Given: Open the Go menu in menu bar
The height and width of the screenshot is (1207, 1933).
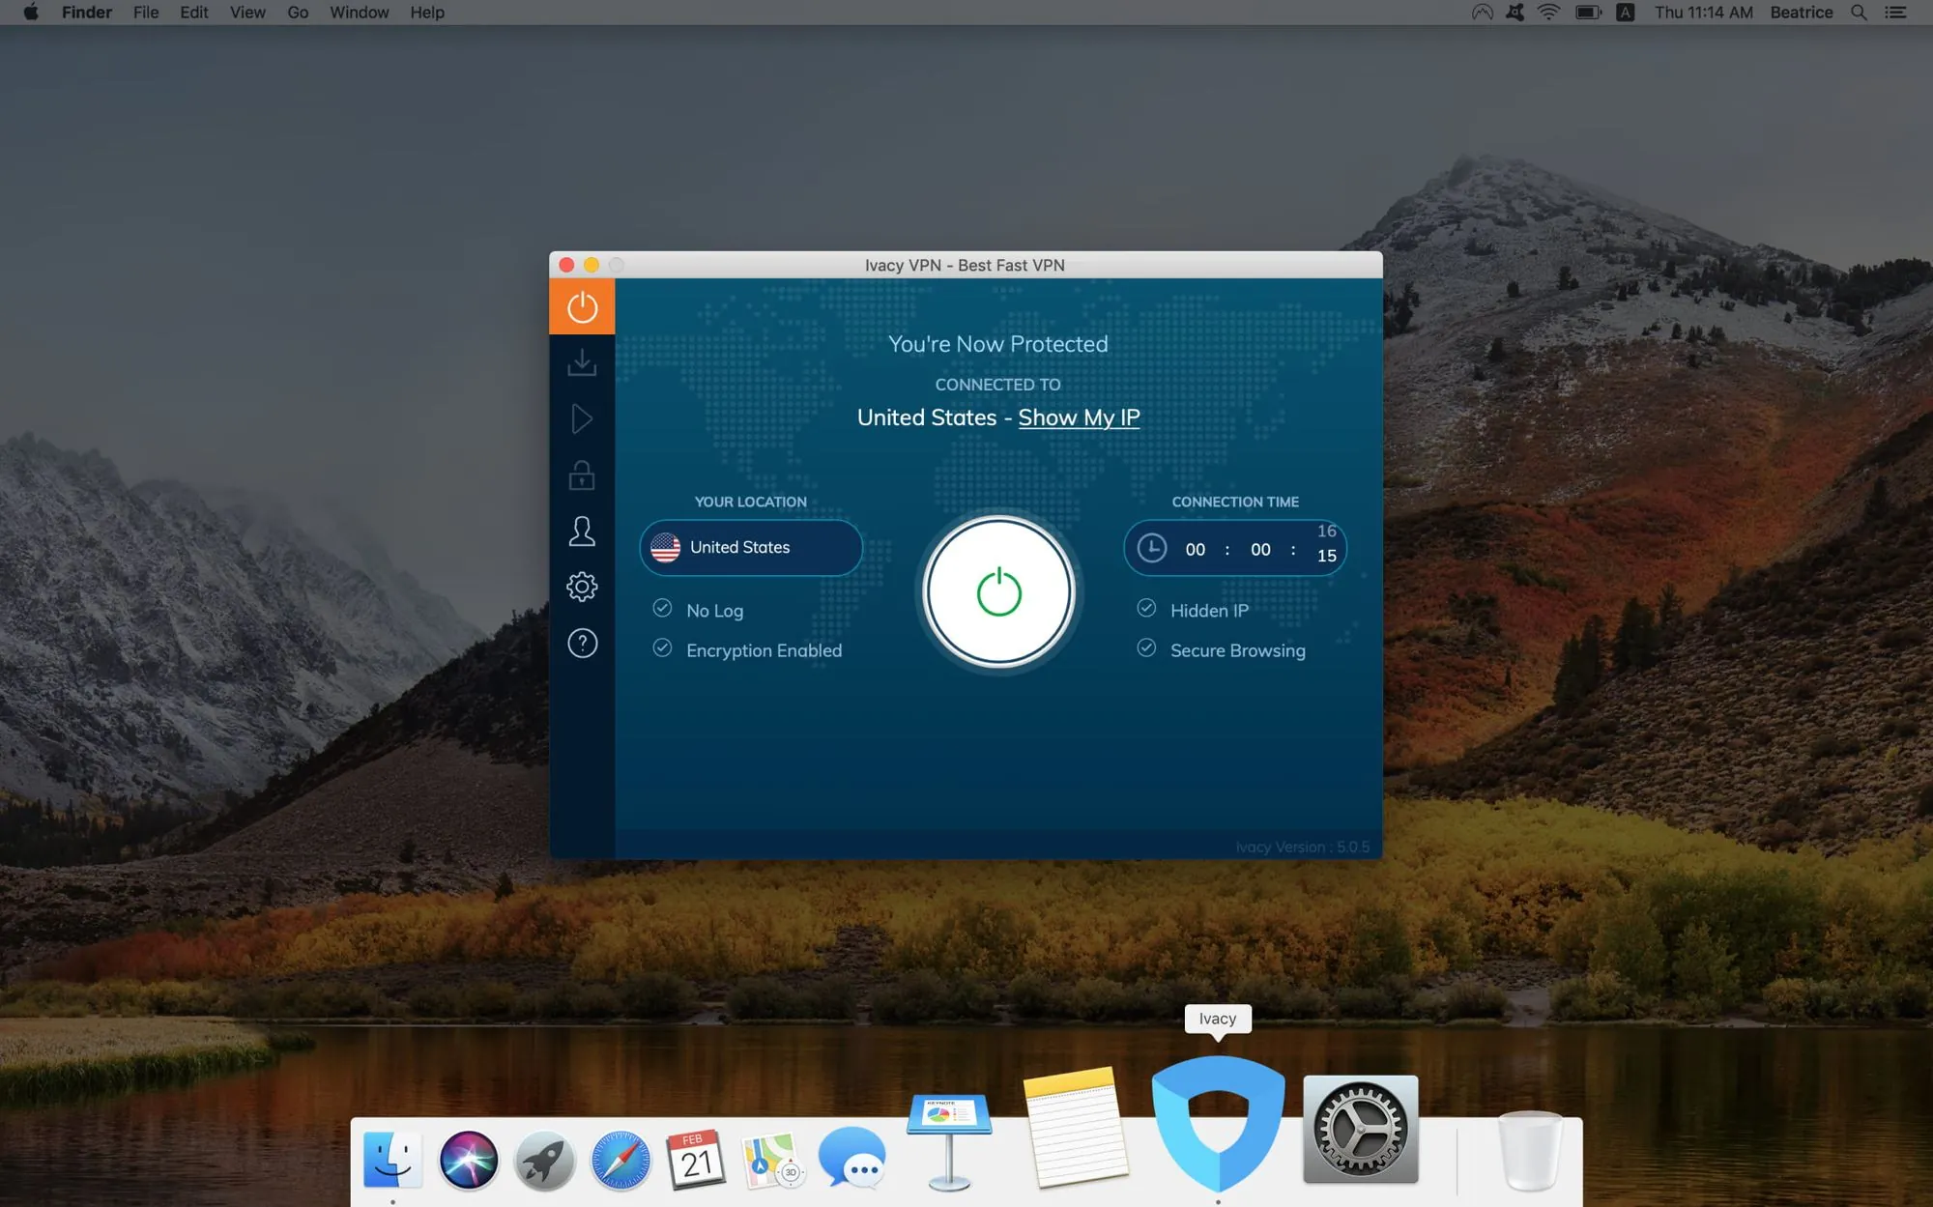Looking at the screenshot, I should [x=297, y=13].
